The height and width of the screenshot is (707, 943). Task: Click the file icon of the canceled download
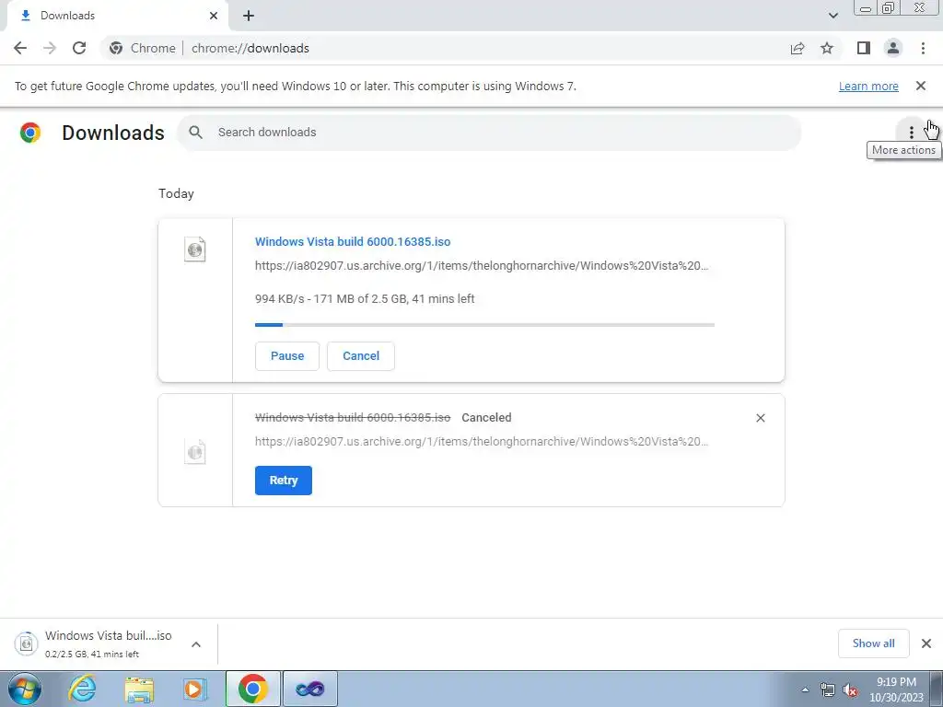[195, 451]
